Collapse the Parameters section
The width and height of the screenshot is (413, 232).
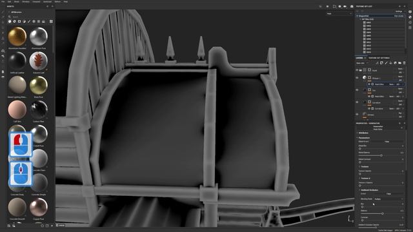click(364, 138)
